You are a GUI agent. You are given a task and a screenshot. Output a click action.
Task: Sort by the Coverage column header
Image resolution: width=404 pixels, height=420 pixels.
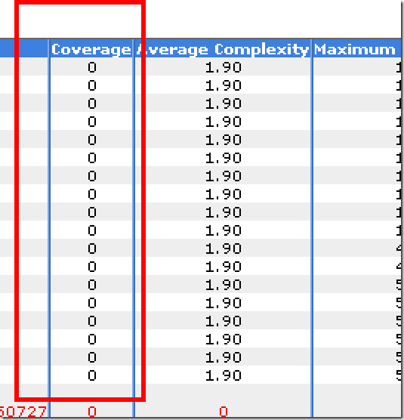coord(91,49)
